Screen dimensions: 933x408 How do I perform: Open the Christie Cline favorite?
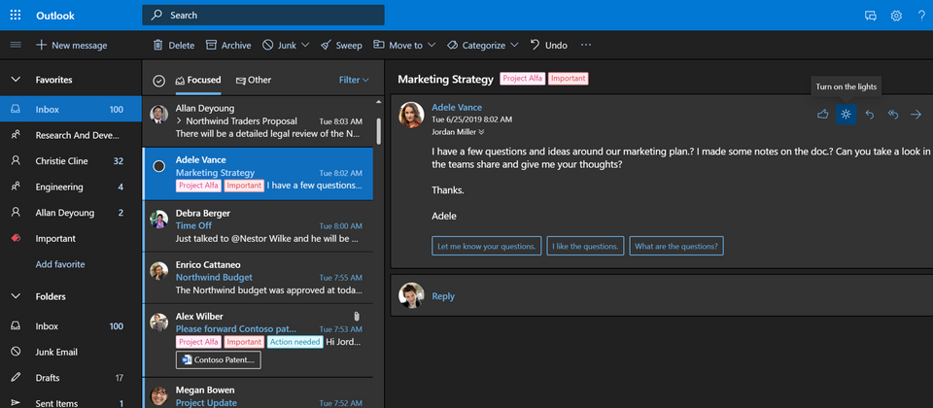71,161
